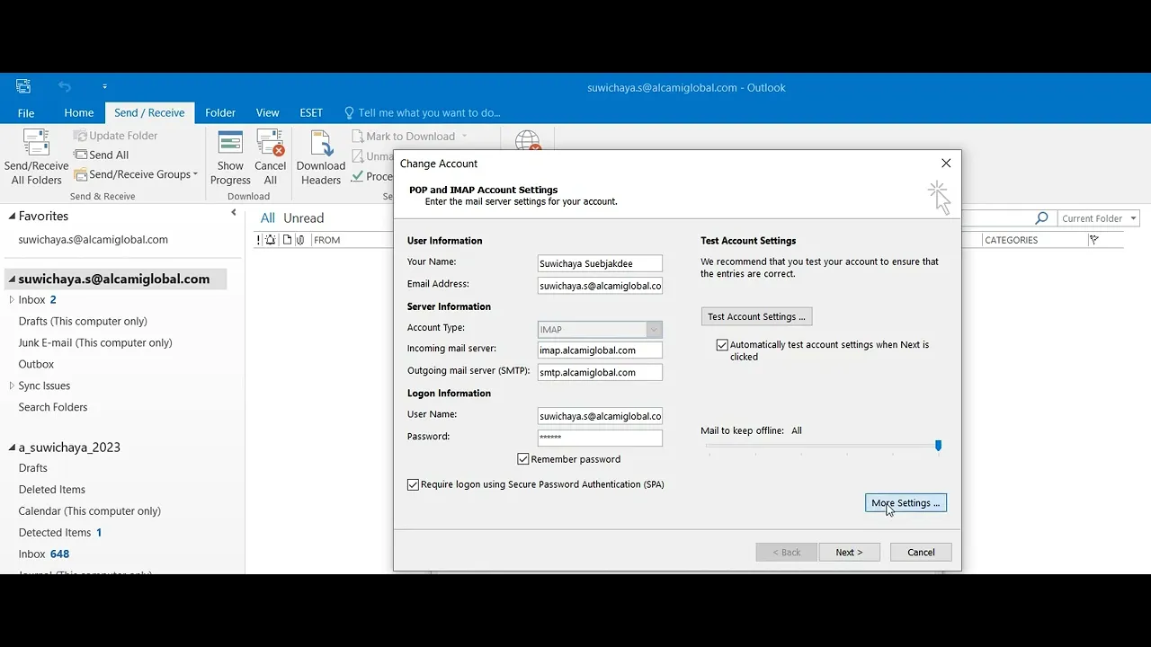Click the Password field
1151x647 pixels.
coord(600,438)
